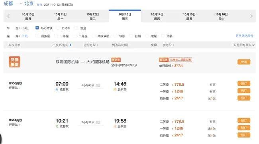259x144 pixels.
Task: Book G350 二等座 with 预订 button
Action: click(244, 83)
